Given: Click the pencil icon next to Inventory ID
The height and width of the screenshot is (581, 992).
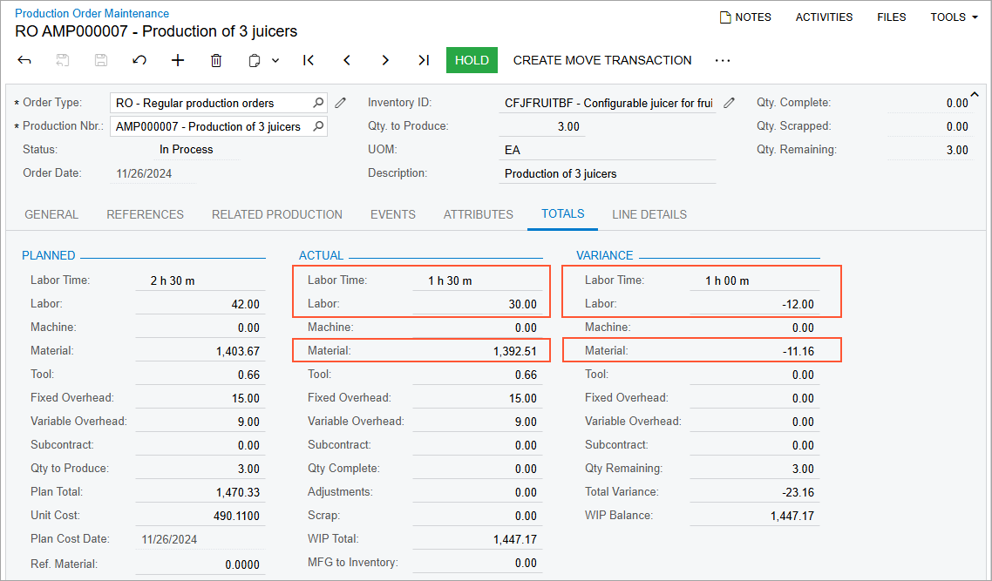Looking at the screenshot, I should coord(730,103).
